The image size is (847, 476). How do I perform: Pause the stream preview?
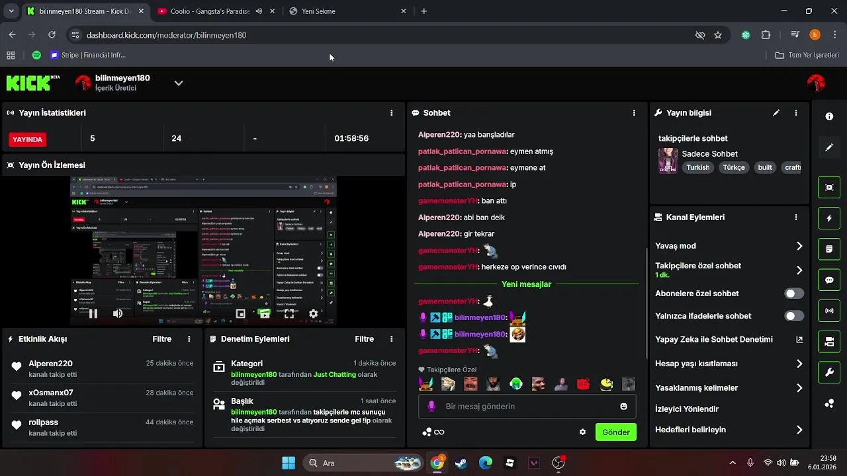93,314
